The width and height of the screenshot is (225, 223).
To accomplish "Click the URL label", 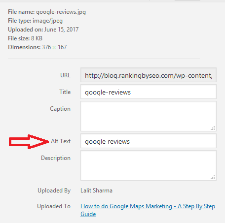I will click(65, 75).
